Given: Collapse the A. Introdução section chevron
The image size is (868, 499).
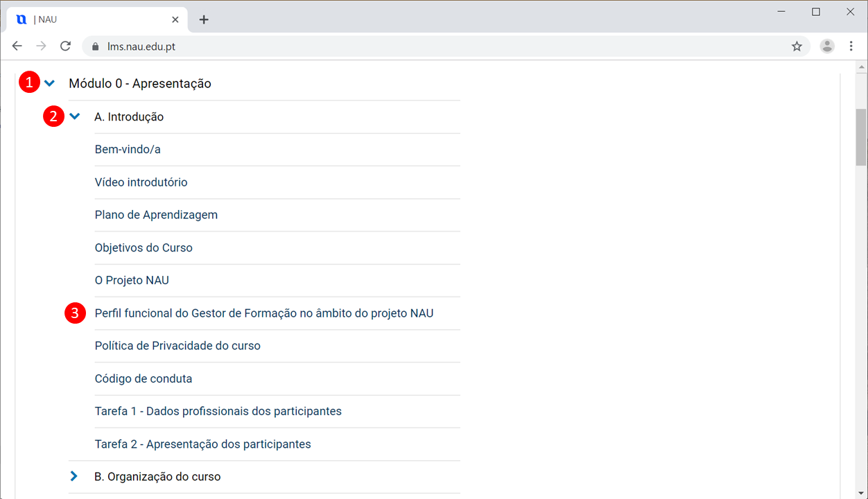Looking at the screenshot, I should pyautogui.click(x=75, y=116).
